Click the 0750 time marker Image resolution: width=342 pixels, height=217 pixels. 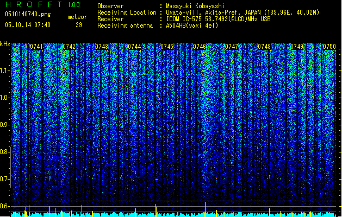(x=329, y=47)
